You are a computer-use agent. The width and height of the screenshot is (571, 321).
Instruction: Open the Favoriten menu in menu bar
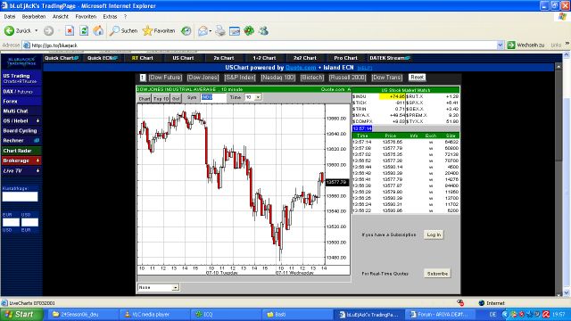click(x=86, y=17)
